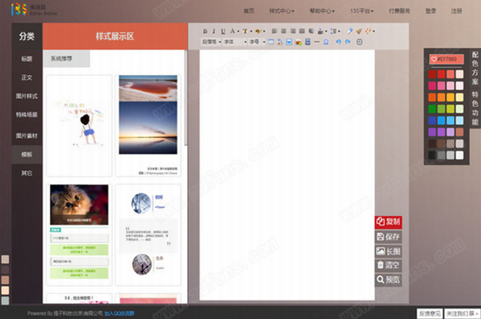The height and width of the screenshot is (319, 481).
Task: Undo the last edit
Action: [x=338, y=42]
